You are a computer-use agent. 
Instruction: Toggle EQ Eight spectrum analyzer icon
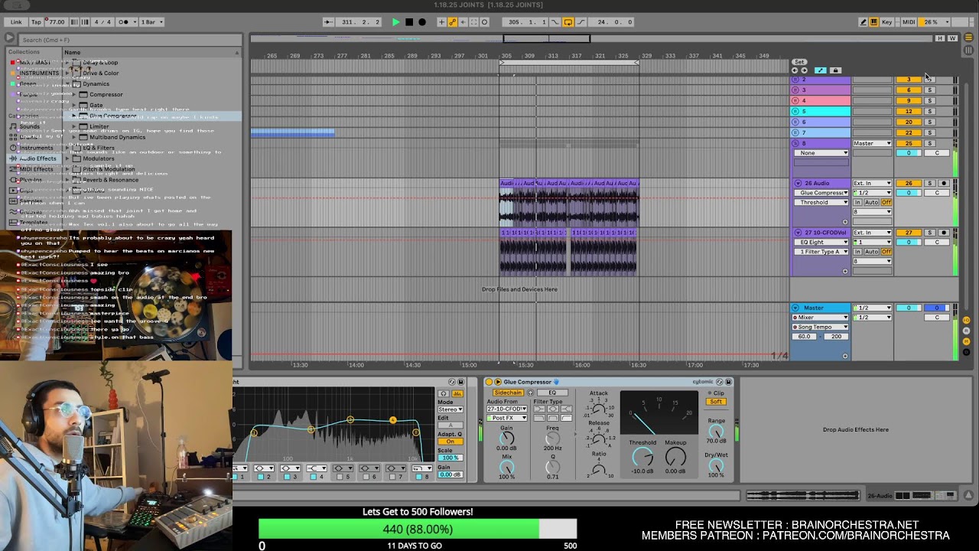[457, 393]
